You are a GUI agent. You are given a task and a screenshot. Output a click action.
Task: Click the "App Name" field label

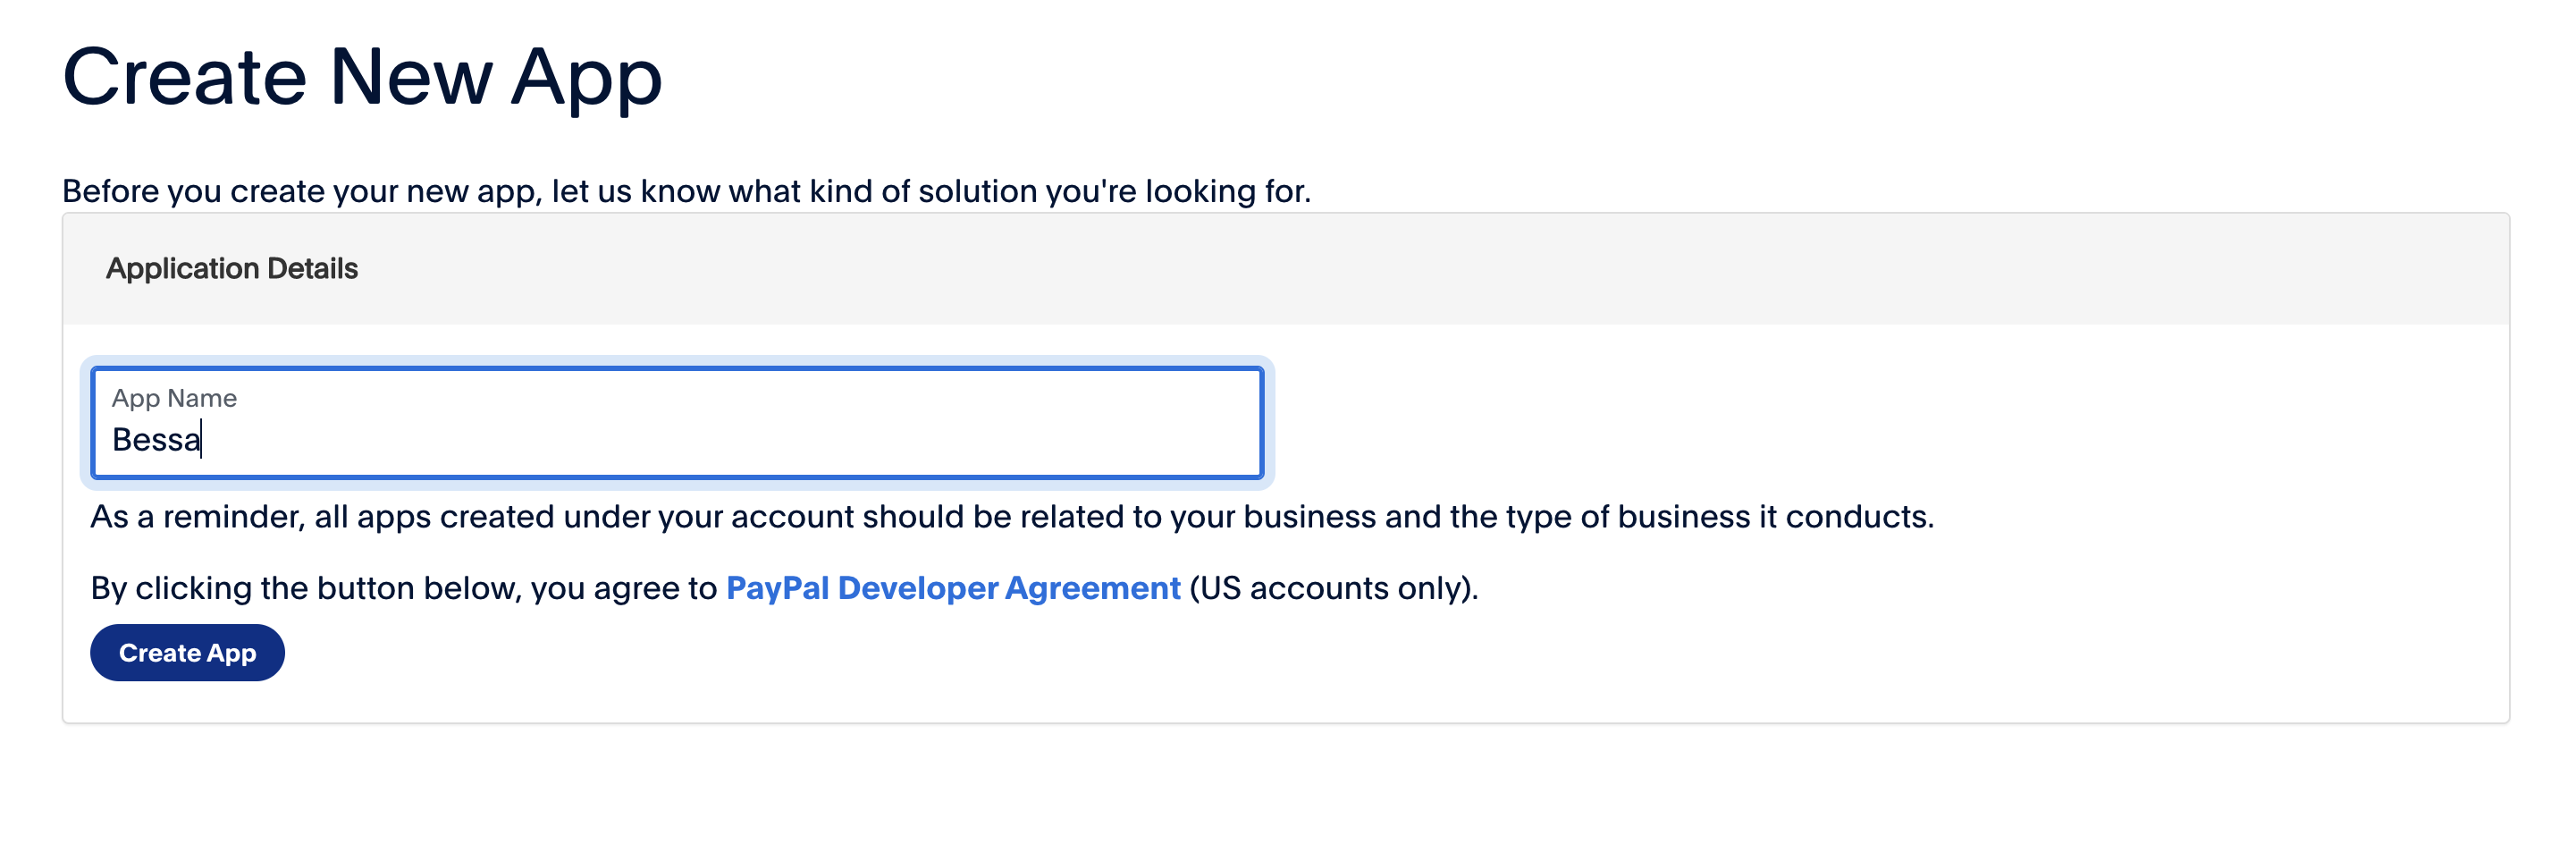click(x=174, y=398)
